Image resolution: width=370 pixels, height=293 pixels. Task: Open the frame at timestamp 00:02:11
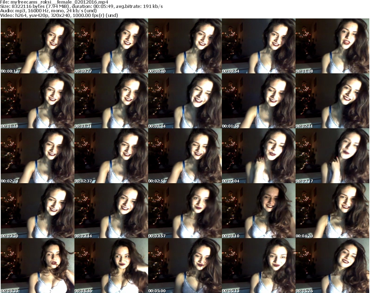coord(332,101)
